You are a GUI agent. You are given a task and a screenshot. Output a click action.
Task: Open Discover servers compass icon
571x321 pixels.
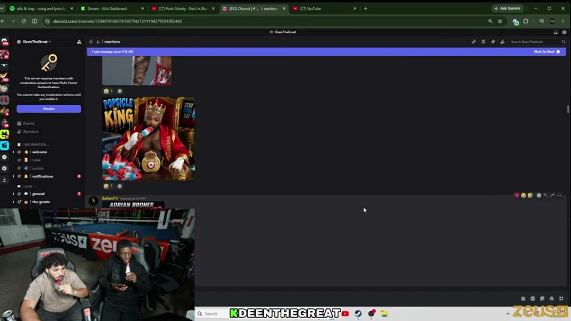(4, 168)
